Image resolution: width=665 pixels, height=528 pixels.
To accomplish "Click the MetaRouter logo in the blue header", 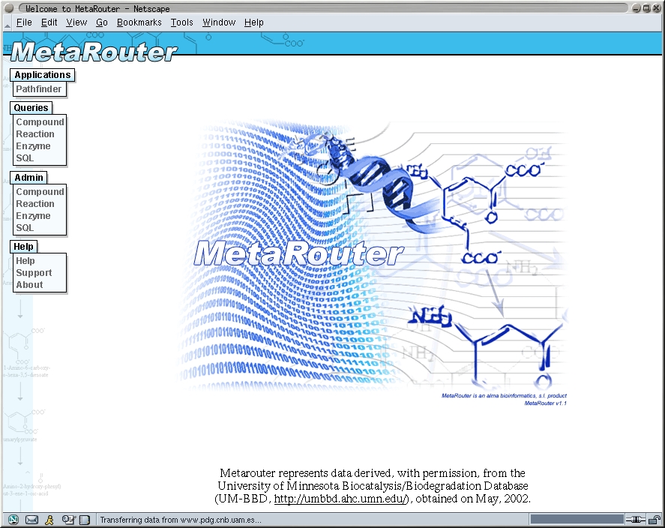I will [93, 52].
